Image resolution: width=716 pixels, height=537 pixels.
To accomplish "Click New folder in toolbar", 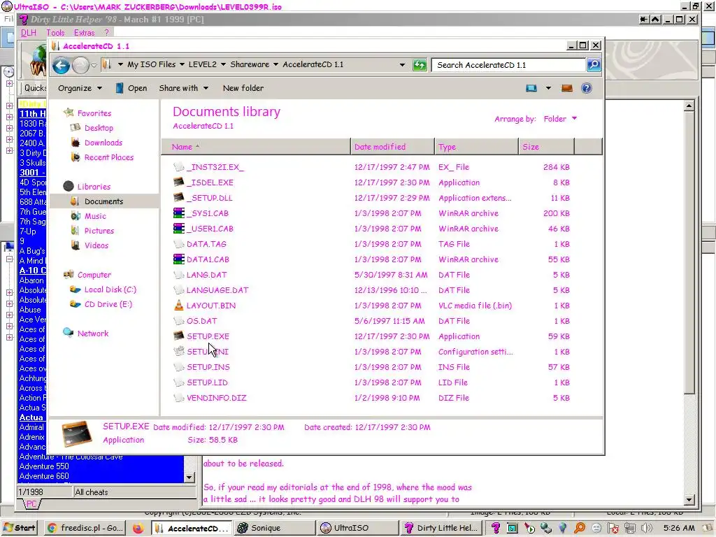I will [243, 88].
